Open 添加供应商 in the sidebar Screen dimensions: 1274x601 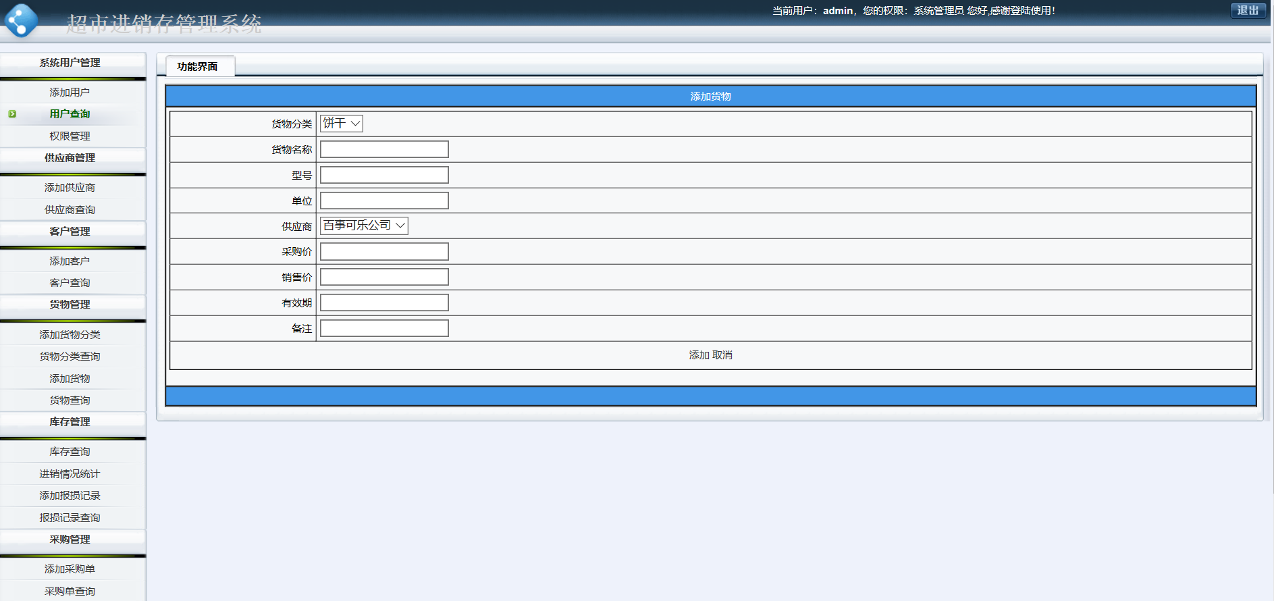point(70,188)
